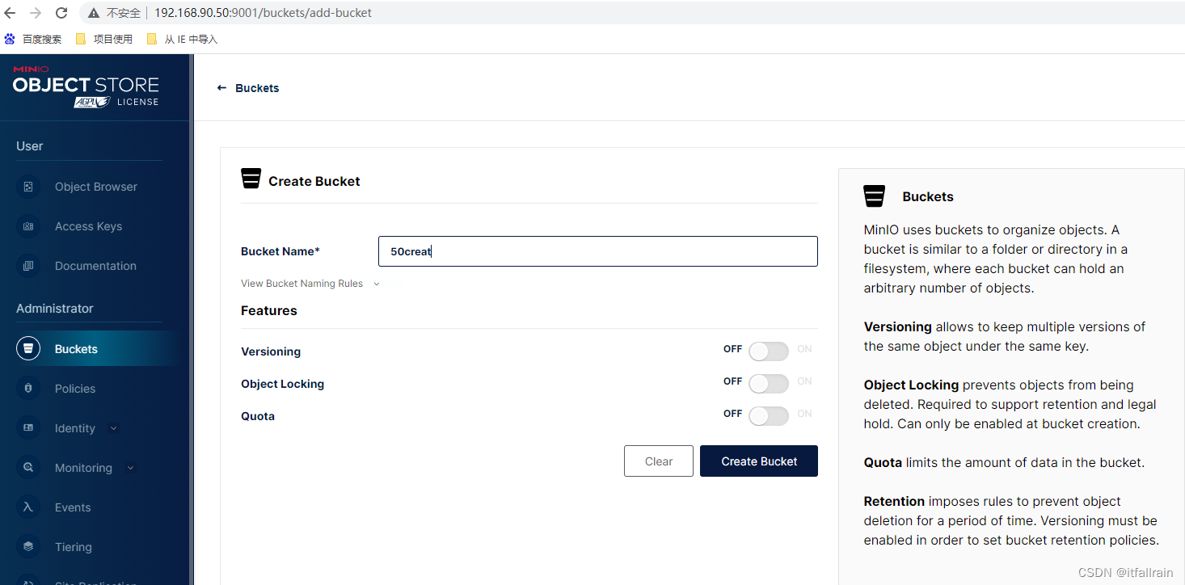Click the browser forward arrow

click(x=36, y=13)
